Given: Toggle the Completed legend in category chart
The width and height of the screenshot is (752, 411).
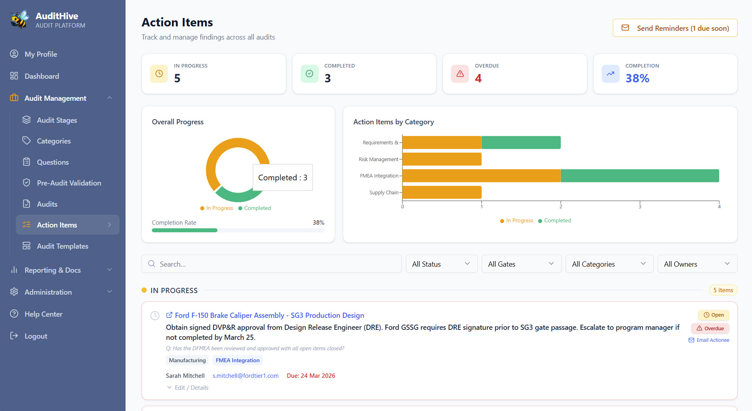Looking at the screenshot, I should (x=555, y=221).
